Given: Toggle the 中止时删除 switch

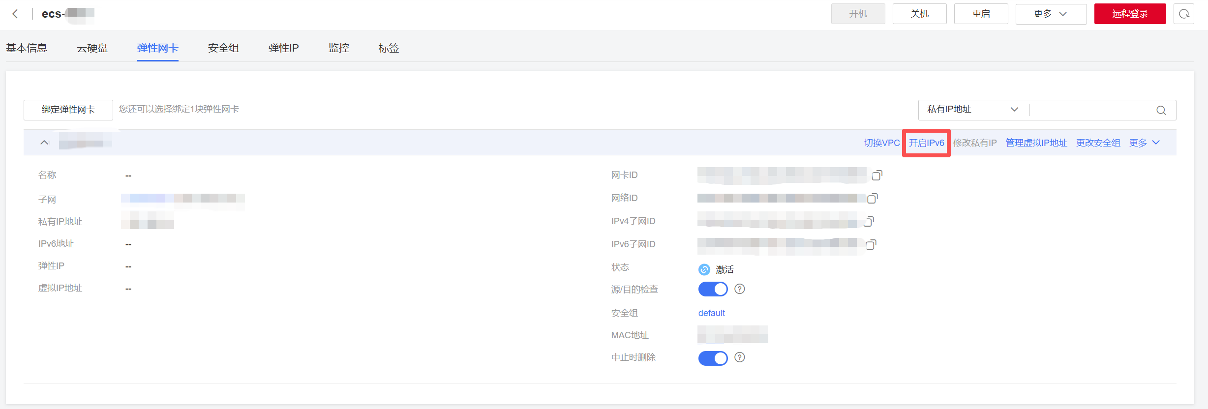Looking at the screenshot, I should [x=713, y=358].
